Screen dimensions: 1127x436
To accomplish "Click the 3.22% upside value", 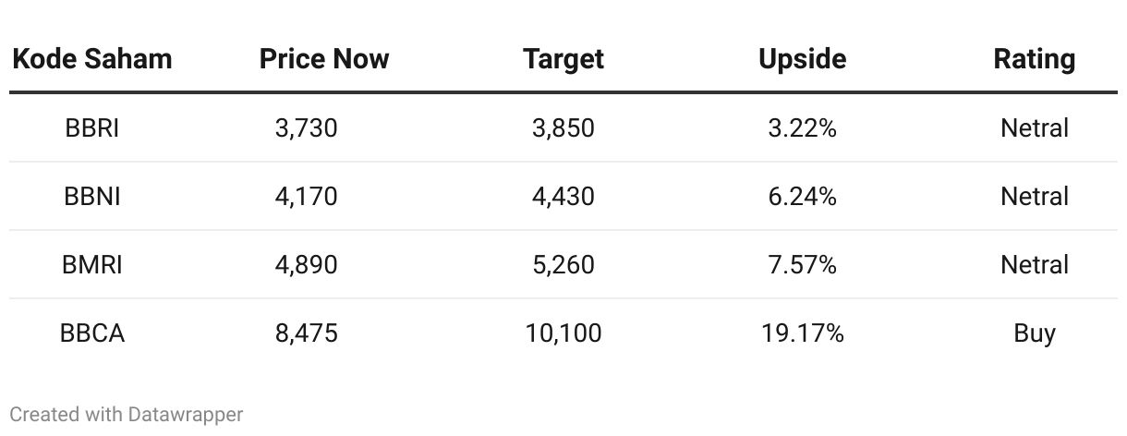I will coord(802,127).
